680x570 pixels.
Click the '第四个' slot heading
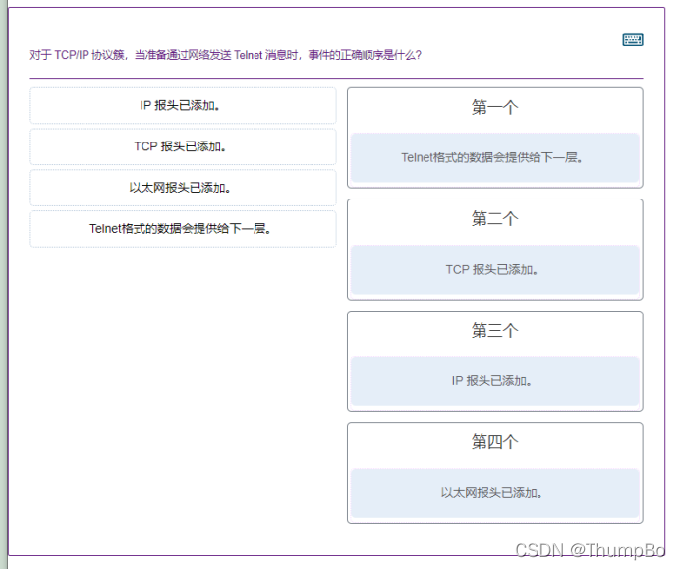495,441
